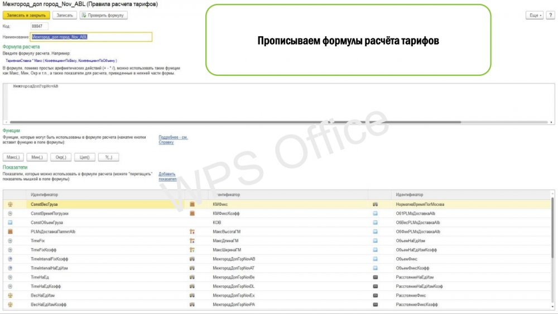
Task: Click Проверить формулу to validate the formula
Action: click(x=104, y=15)
